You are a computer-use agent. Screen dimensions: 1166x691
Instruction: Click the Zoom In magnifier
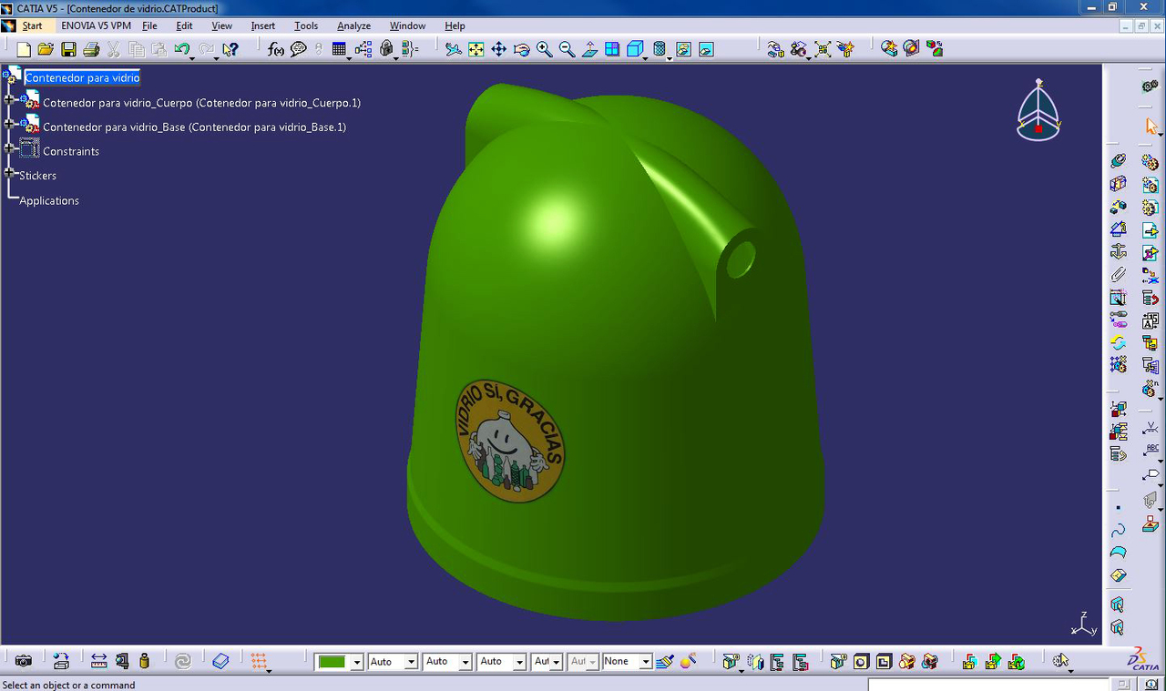[545, 49]
